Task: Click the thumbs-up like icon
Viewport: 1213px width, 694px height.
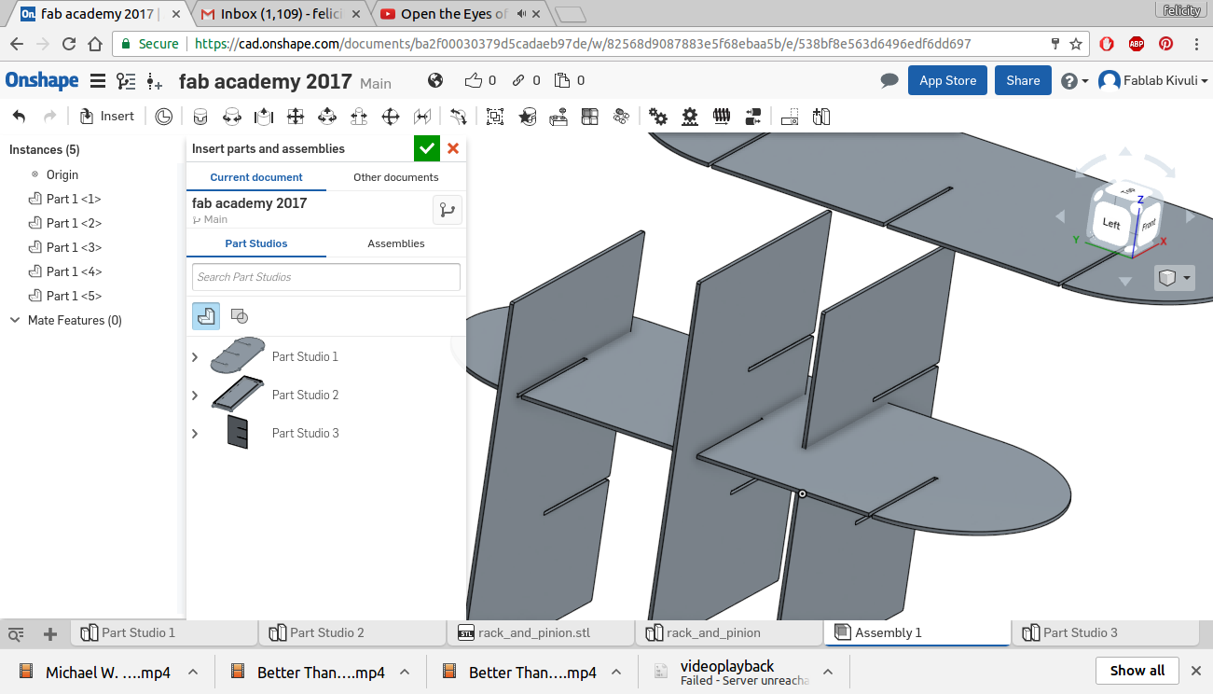Action: point(474,80)
